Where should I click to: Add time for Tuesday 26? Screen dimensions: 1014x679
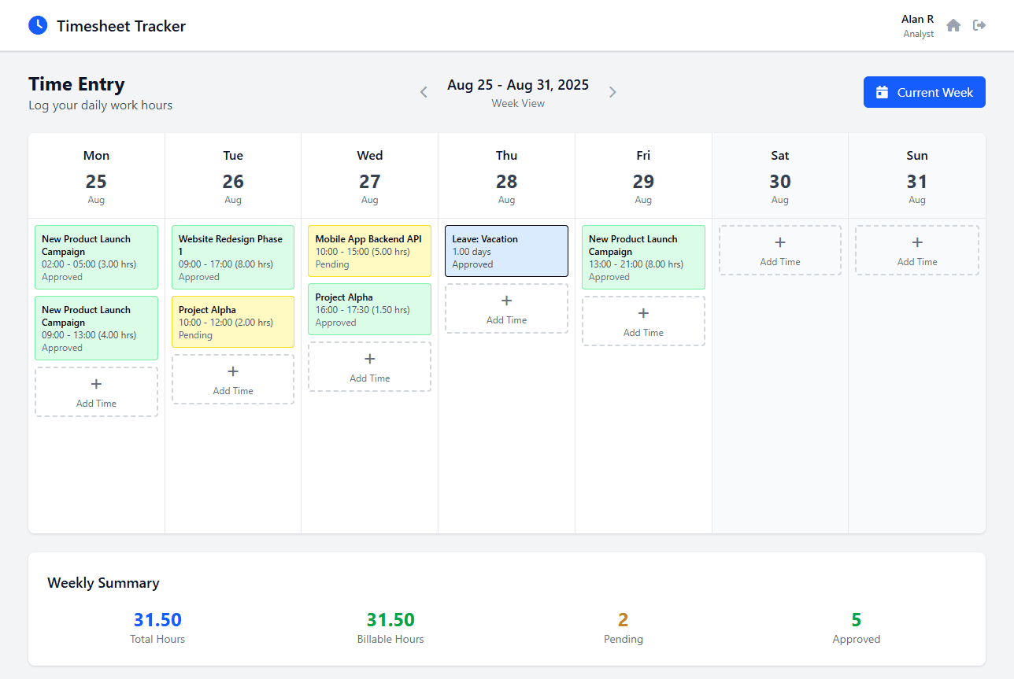point(233,379)
